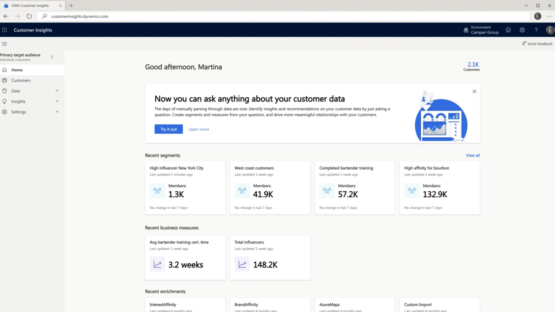Click the 3.2 weeks measure value
The height and width of the screenshot is (312, 555).
pos(186,265)
